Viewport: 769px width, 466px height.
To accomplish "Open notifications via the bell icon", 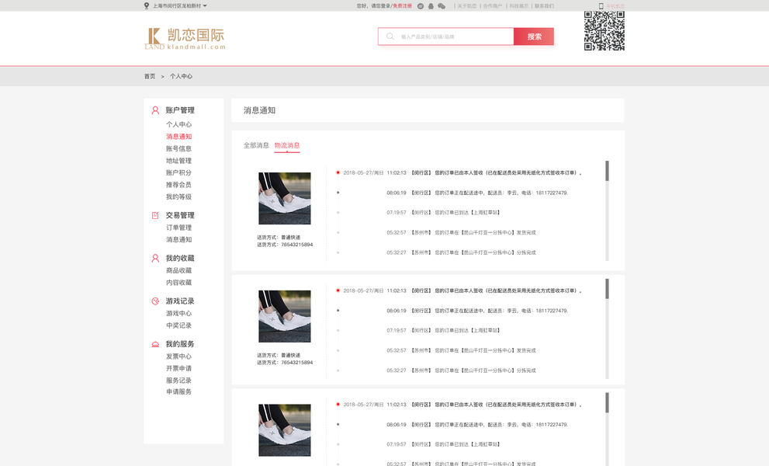I will click(x=431, y=5).
